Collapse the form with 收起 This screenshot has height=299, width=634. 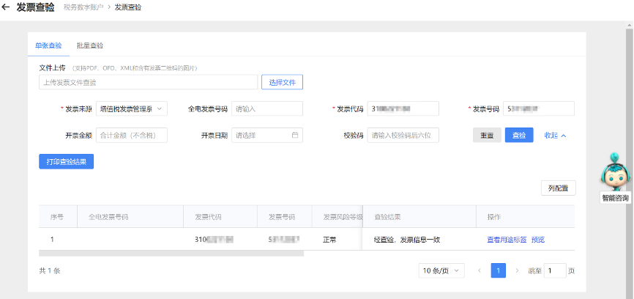(x=555, y=136)
